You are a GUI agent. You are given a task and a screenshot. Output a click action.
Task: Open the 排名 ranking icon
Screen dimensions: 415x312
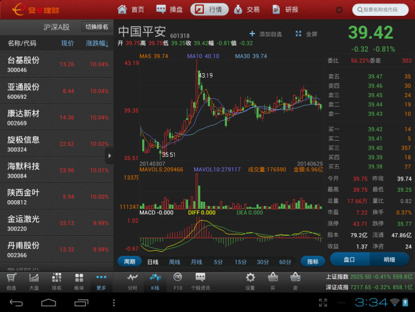[x=57, y=281]
